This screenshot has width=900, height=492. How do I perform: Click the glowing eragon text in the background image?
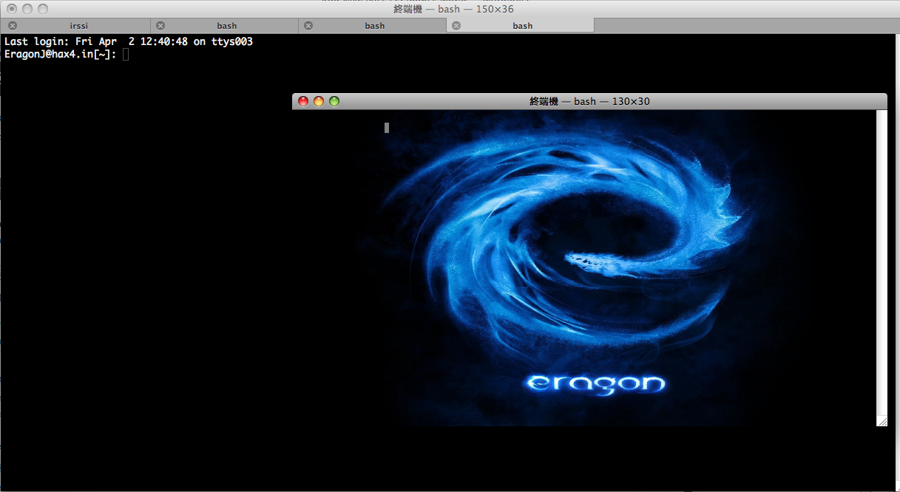point(595,383)
